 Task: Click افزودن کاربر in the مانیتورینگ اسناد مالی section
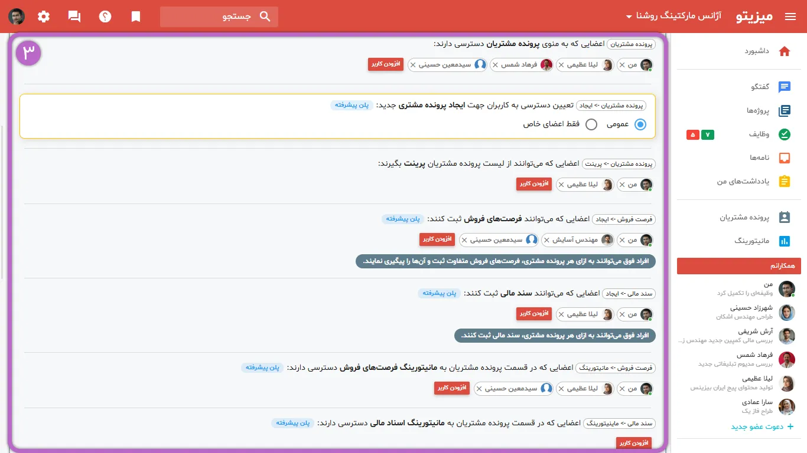click(634, 443)
